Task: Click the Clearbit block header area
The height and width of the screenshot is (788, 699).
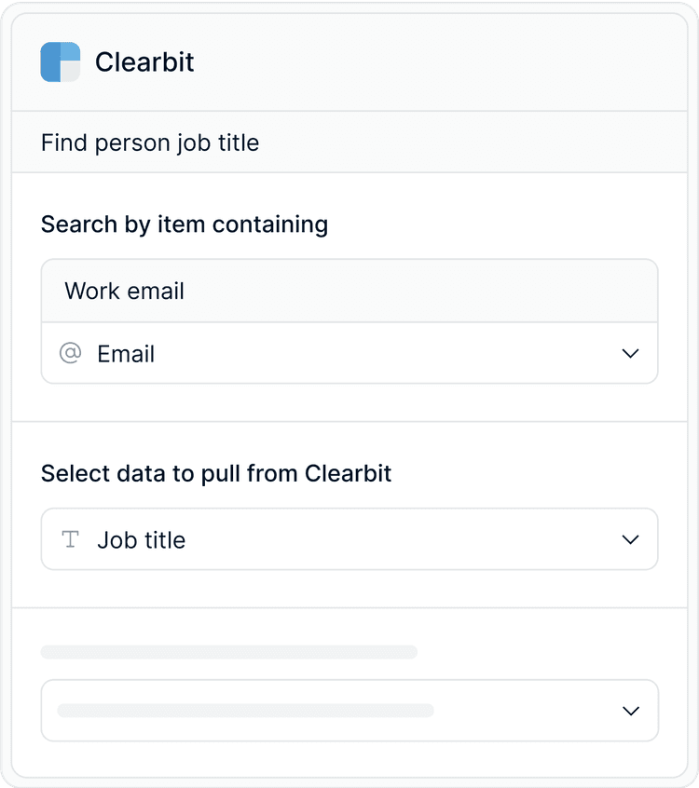Action: pos(349,62)
